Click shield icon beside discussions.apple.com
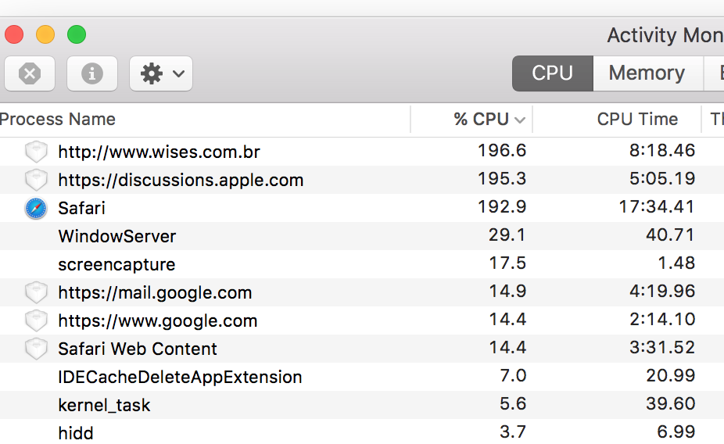 [36, 181]
